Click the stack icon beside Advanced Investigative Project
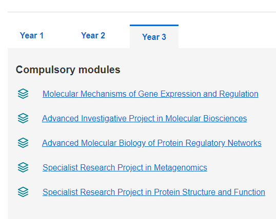The image size is (276, 219). pos(23,118)
